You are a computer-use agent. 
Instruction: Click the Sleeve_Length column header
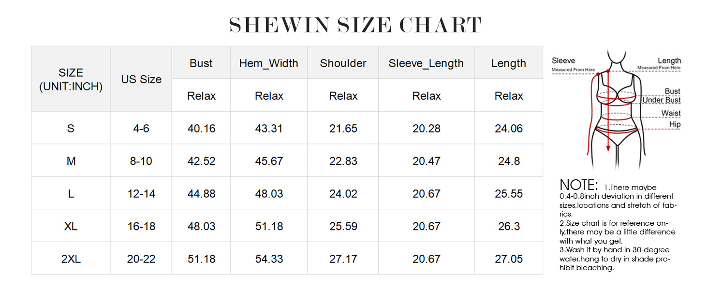click(426, 63)
